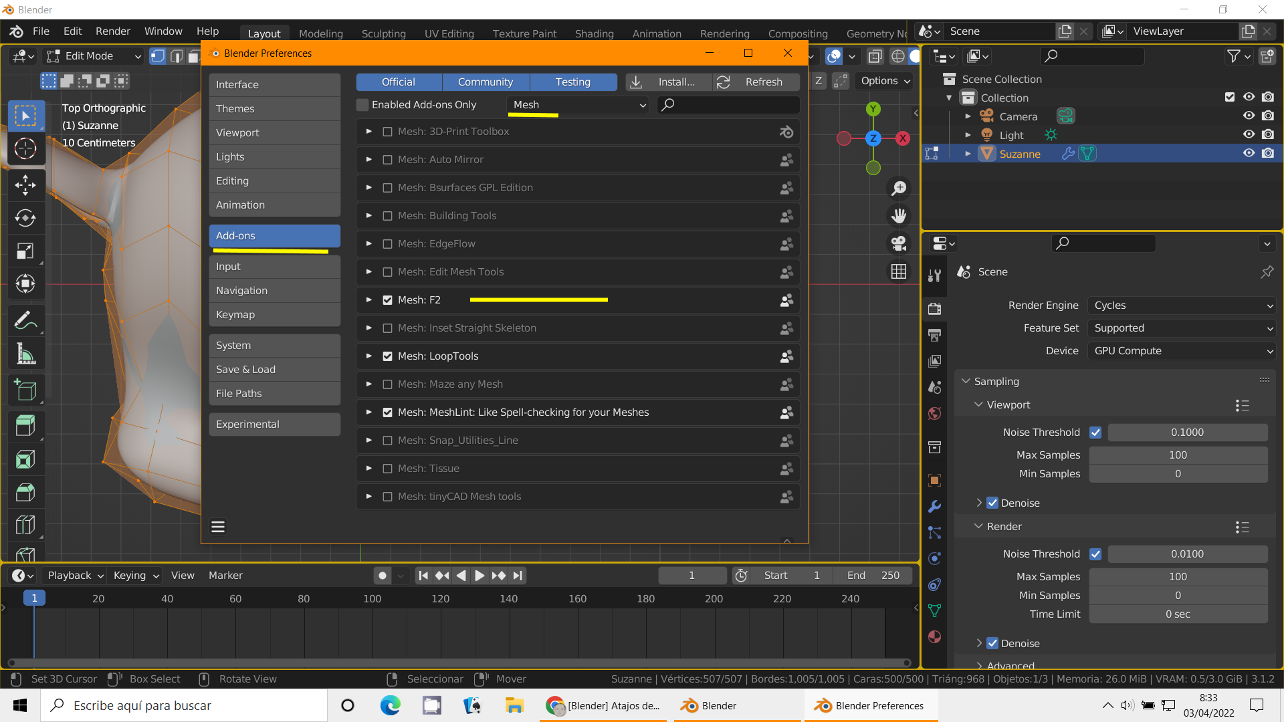Screen dimensions: 1284x722
Task: Click the Refresh add-ons button
Action: (x=756, y=82)
